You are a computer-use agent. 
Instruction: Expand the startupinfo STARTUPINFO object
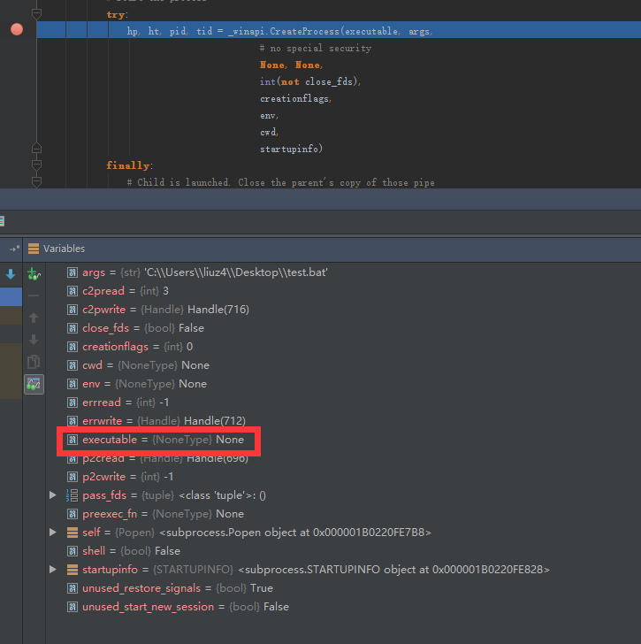pos(53,570)
